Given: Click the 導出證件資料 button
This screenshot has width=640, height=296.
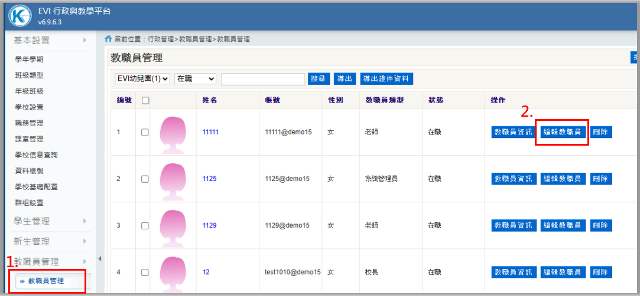Looking at the screenshot, I should click(386, 79).
